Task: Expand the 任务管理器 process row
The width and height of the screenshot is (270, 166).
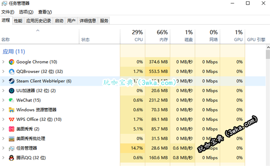Action: click(3, 148)
